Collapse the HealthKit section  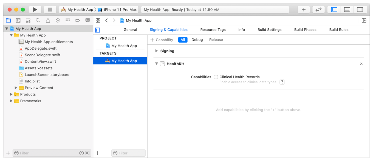pos(157,64)
